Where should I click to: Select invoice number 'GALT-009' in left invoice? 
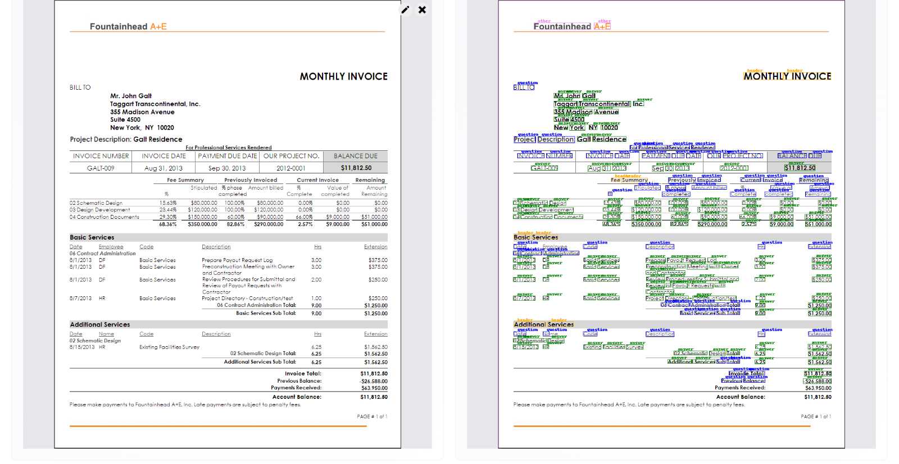101,168
